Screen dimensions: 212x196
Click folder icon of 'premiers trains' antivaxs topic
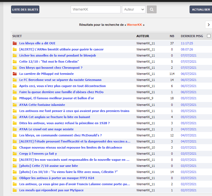click(15, 111)
